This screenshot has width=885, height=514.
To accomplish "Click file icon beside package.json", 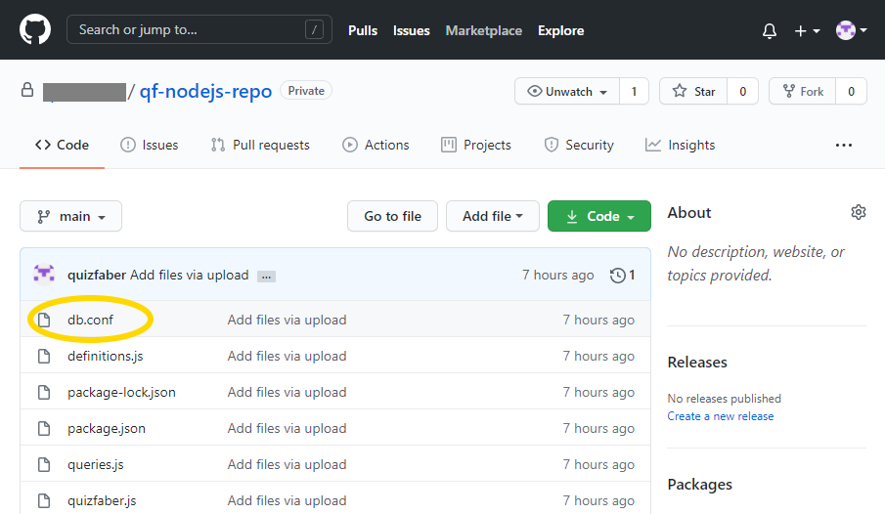I will click(x=44, y=428).
